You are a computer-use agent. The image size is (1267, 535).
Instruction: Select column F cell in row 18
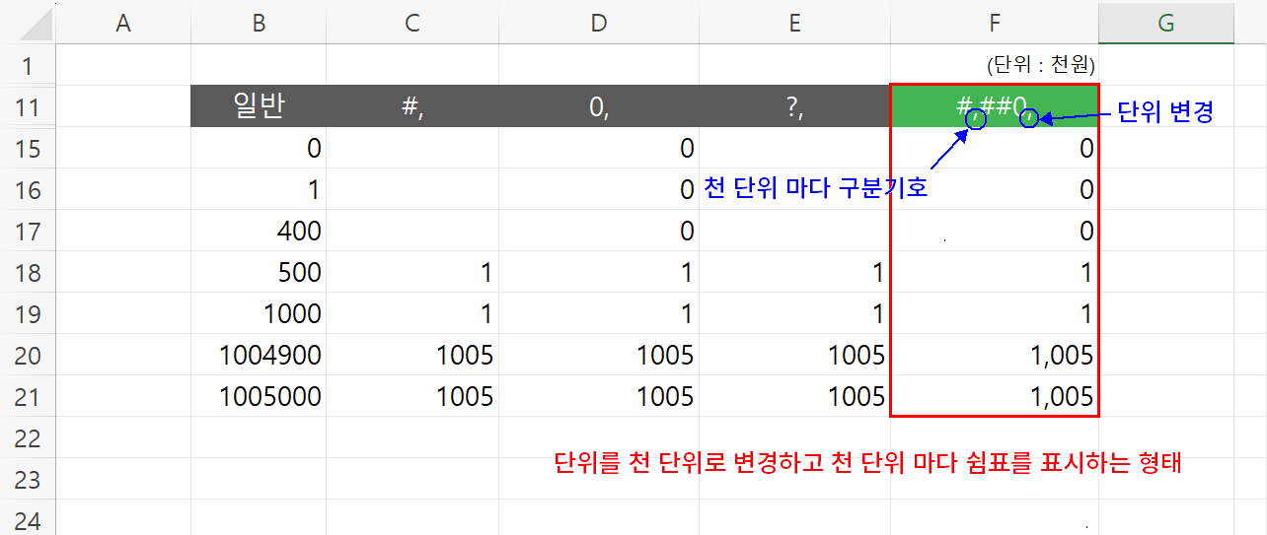(x=994, y=272)
